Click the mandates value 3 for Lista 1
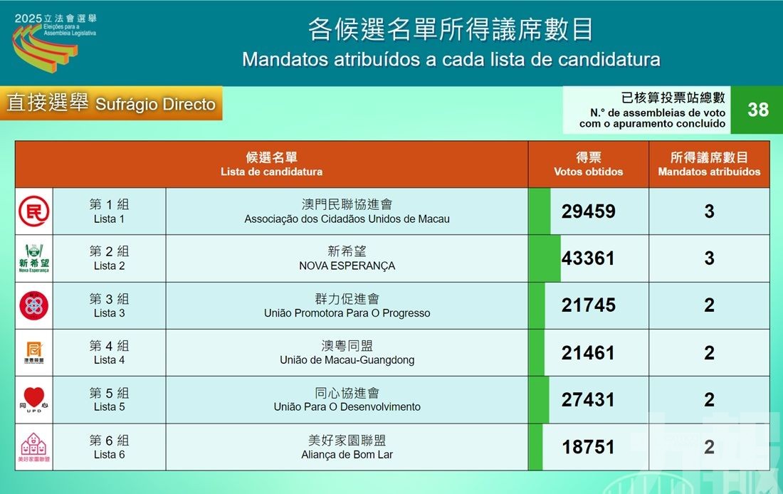The height and width of the screenshot is (494, 783). pos(709,211)
